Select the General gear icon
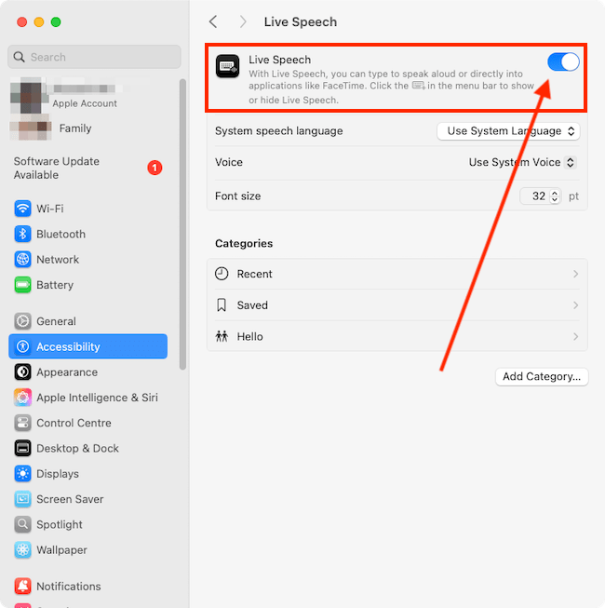 tap(23, 321)
